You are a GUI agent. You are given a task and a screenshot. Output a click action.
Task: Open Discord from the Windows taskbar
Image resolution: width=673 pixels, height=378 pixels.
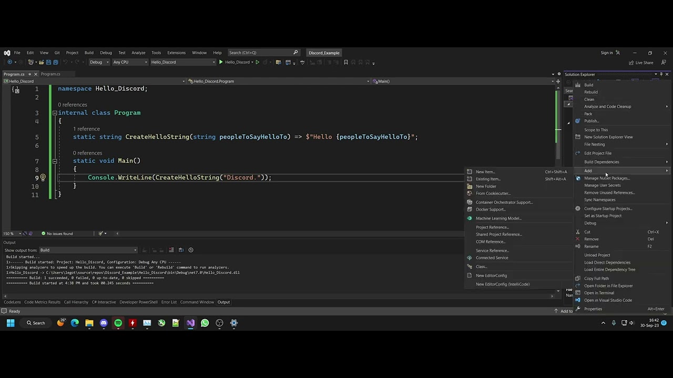click(104, 323)
